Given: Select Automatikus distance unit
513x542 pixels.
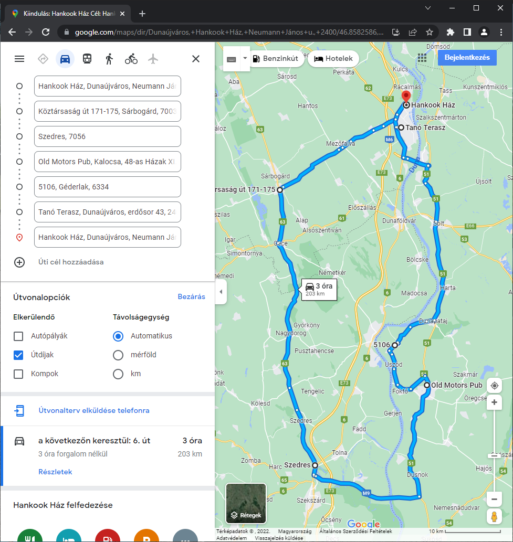Looking at the screenshot, I should [x=118, y=336].
